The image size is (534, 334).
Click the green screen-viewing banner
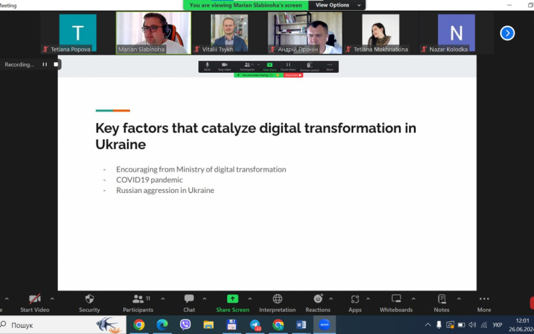[x=246, y=5]
